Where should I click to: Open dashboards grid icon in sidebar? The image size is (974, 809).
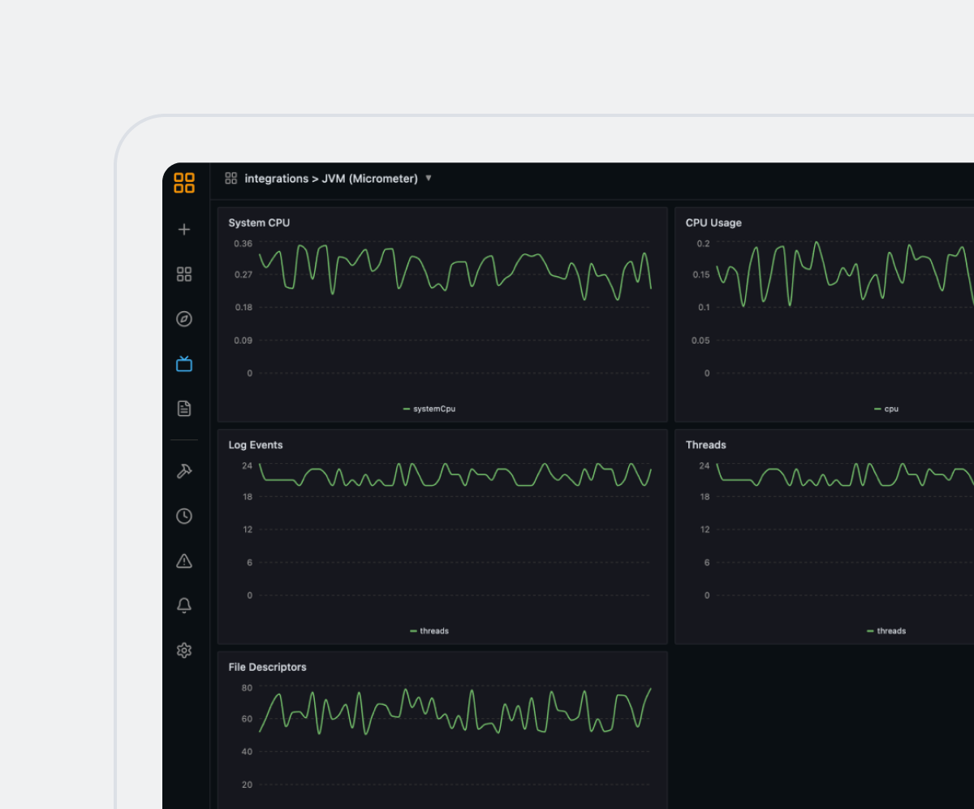pos(184,275)
